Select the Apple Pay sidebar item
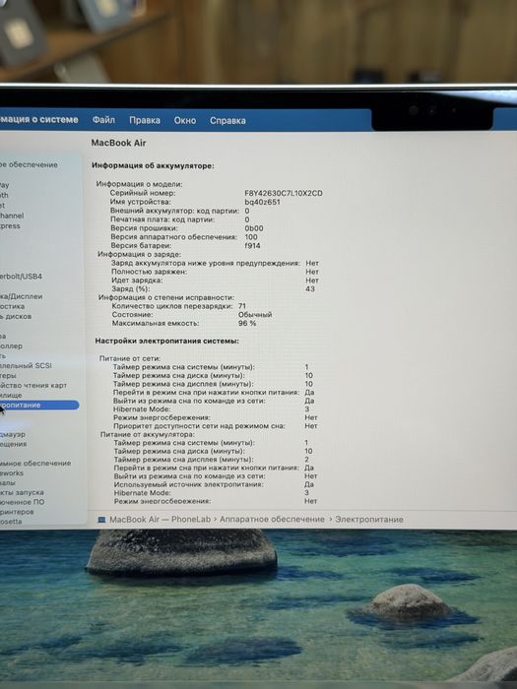The image size is (517, 689). click(x=4, y=185)
